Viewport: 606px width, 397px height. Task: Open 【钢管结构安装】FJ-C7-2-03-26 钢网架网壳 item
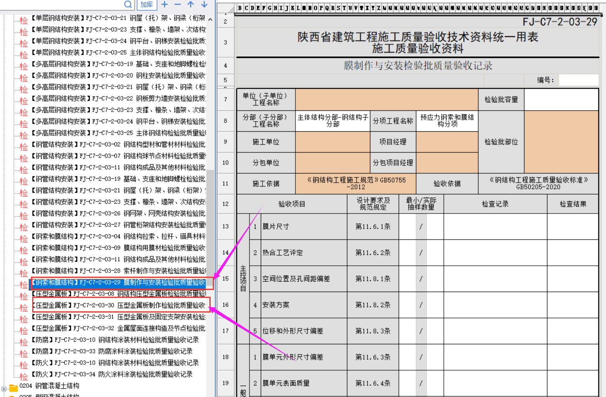118,214
